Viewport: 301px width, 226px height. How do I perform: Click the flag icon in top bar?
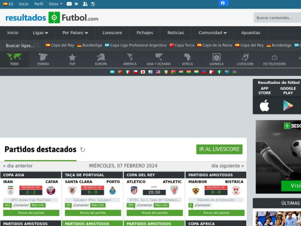click(x=76, y=4)
